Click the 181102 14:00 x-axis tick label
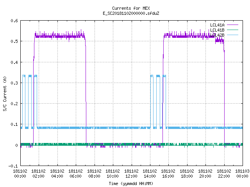250x187 pixels. (150, 174)
